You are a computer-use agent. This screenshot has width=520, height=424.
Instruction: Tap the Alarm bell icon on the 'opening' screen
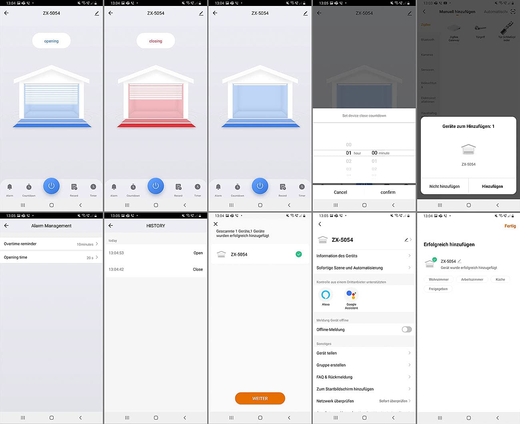[x=10, y=187]
